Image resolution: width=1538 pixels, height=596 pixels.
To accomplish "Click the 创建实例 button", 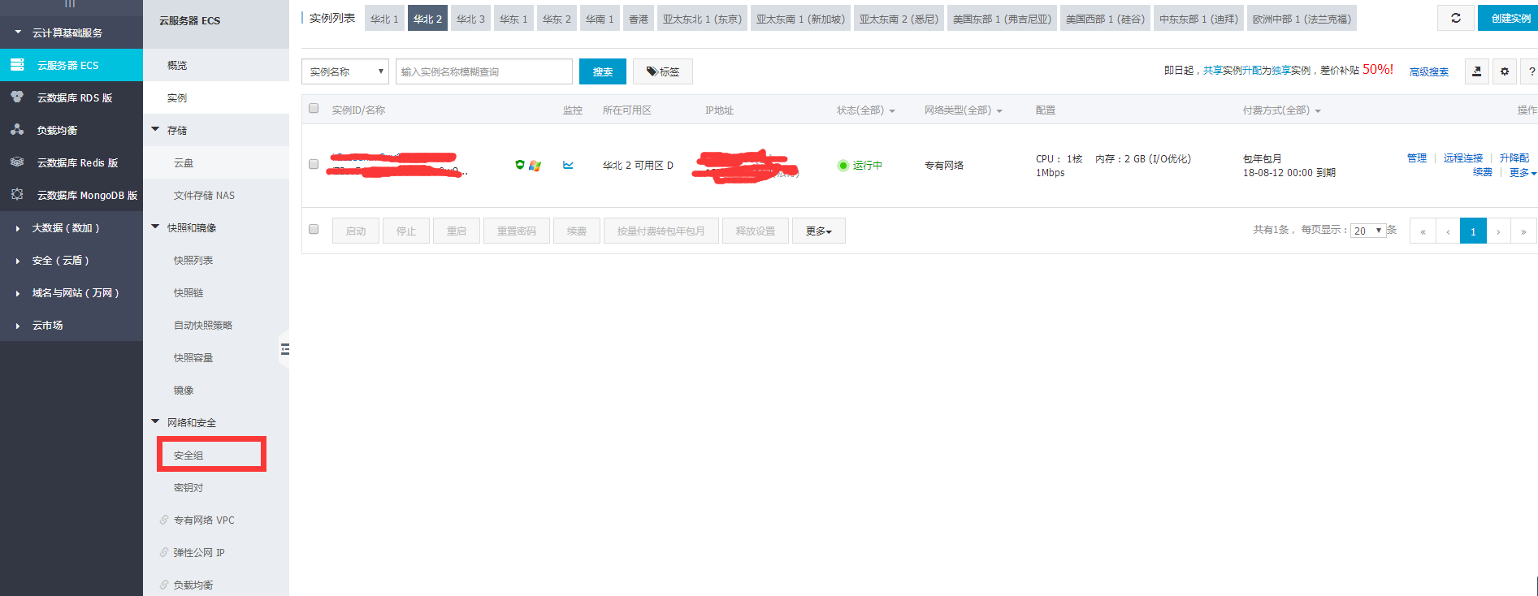I will [1510, 18].
